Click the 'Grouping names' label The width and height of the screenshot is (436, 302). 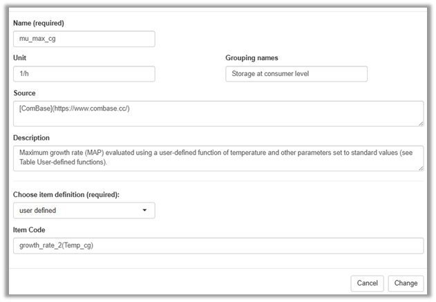coord(252,57)
